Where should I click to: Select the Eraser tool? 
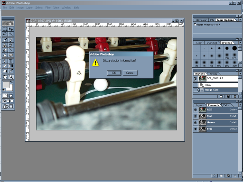tap(5, 50)
